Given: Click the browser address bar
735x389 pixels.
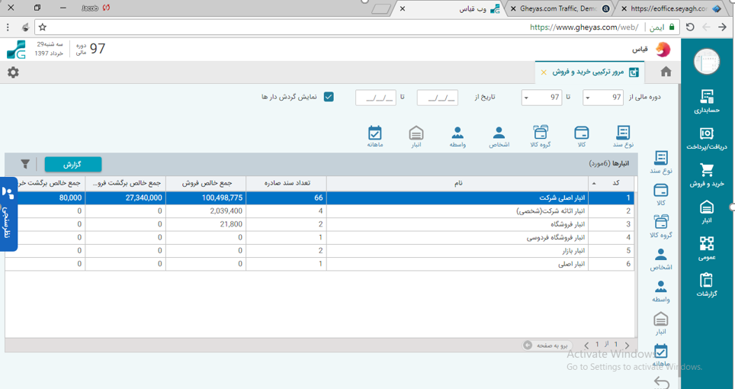Looking at the screenshot, I should coord(356,27).
